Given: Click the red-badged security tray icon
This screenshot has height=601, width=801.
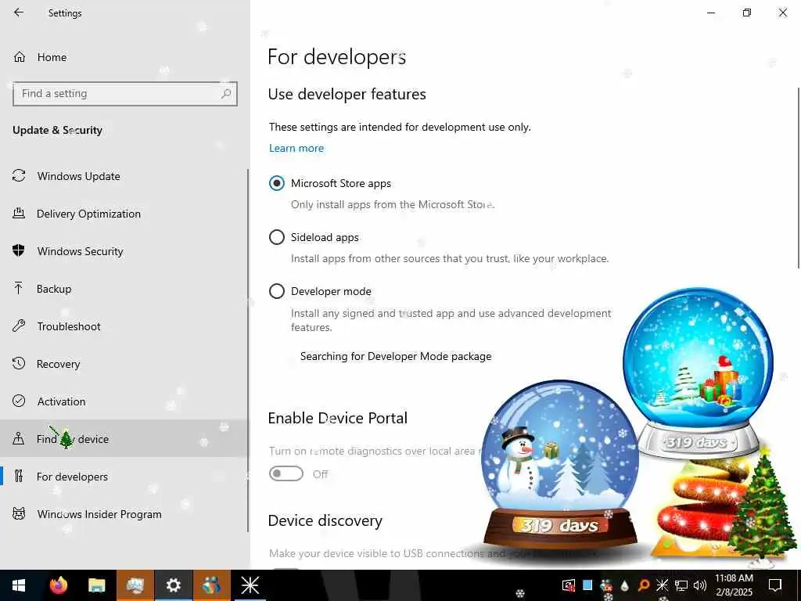Looking at the screenshot, I should coord(568,585).
